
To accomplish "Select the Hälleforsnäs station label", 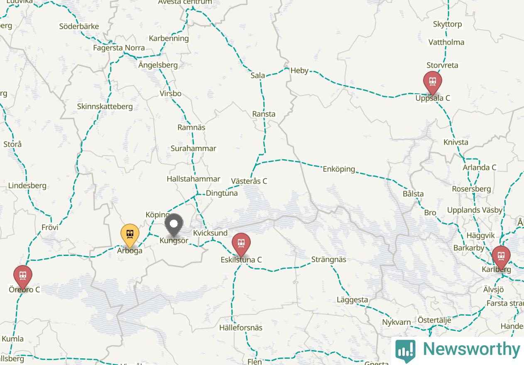I will (x=241, y=328).
